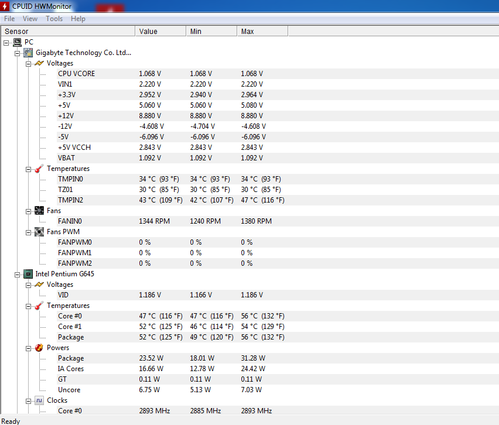
Task: Click the 31.28 W max value
Action: point(253,358)
